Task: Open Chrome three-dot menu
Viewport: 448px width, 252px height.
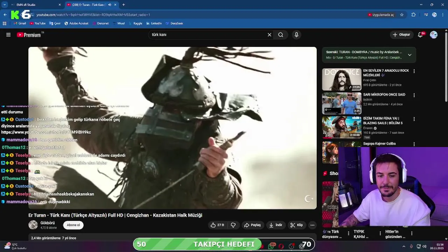Action: [443, 15]
